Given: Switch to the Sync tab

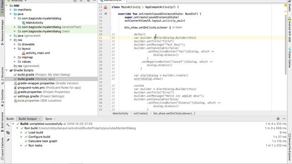Looking at the screenshot, I should (49, 118).
